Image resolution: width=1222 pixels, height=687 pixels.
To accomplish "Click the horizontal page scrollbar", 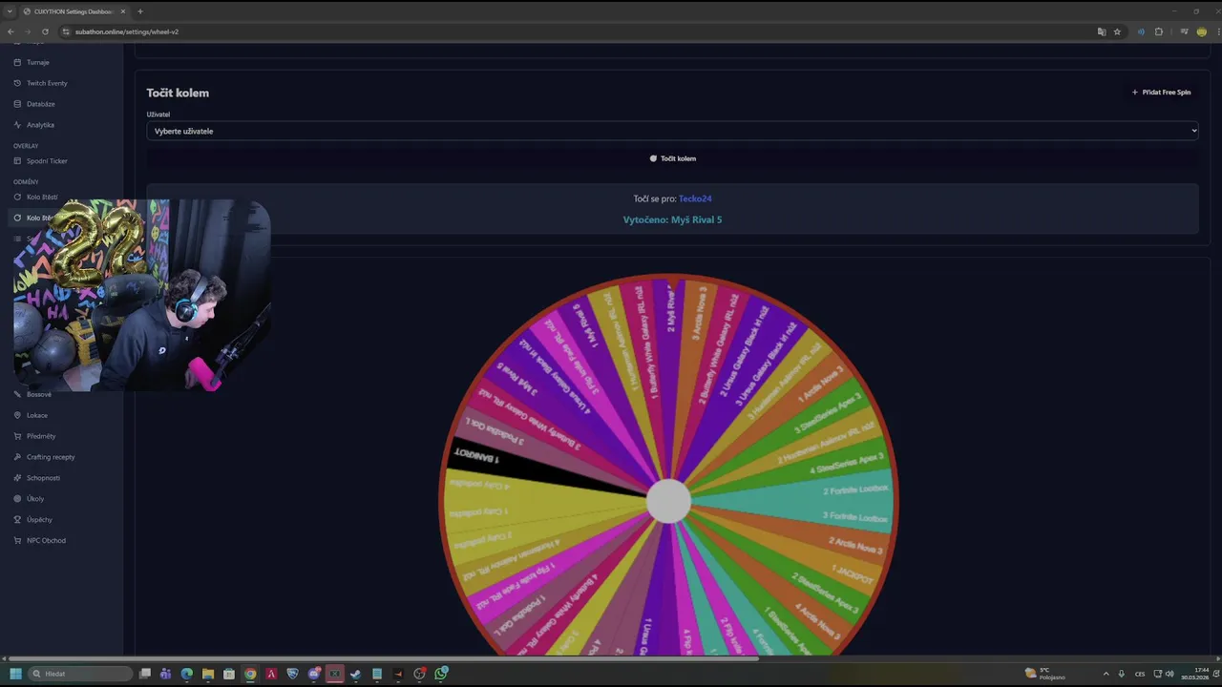I will coord(383,658).
